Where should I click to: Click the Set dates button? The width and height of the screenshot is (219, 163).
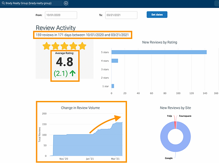click(157, 14)
